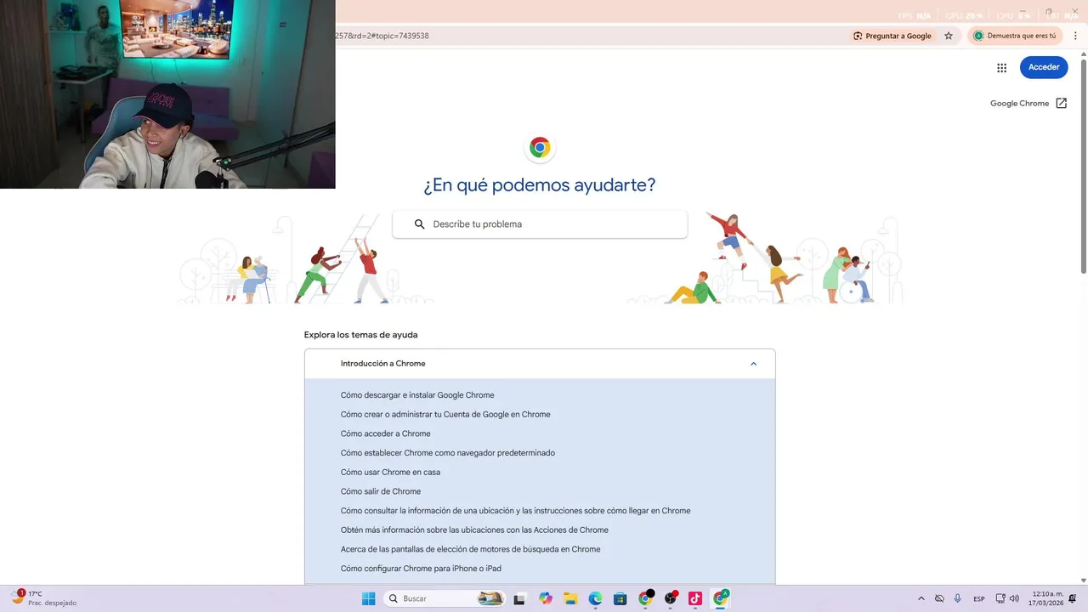Image resolution: width=1088 pixels, height=612 pixels.
Task: Open article about ubicación e instrucciones sobre cómo llegar
Action: [x=515, y=511]
